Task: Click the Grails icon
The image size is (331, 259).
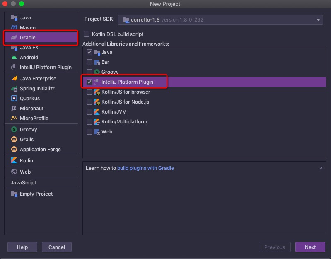Action: 14,139
